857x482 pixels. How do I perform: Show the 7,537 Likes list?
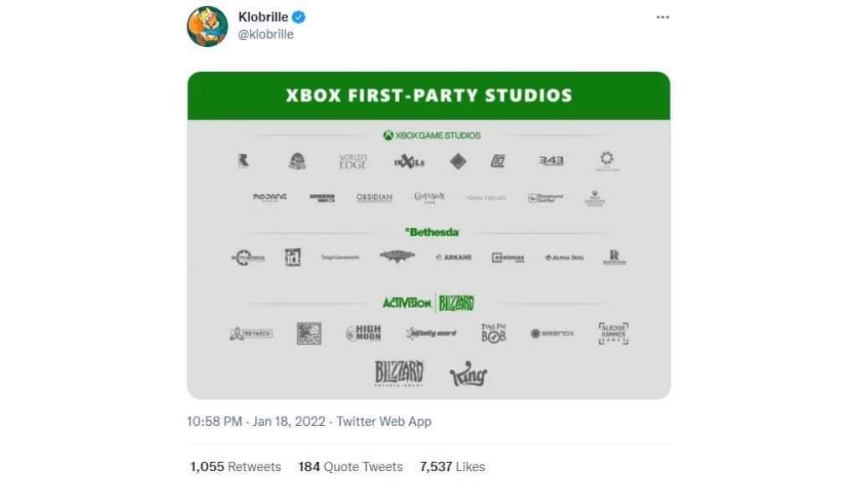tap(452, 467)
